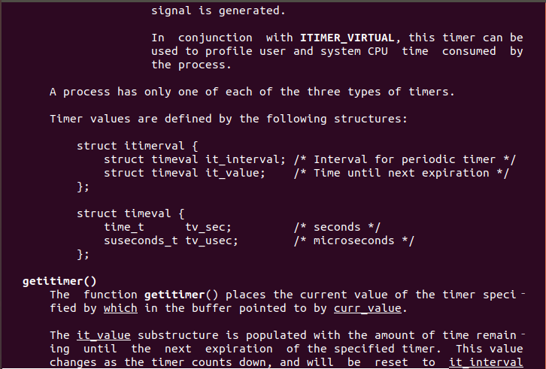Image resolution: width=546 pixels, height=369 pixels.
Task: Click the bold 'getitimer()' in the description sentence
Action: (178, 295)
